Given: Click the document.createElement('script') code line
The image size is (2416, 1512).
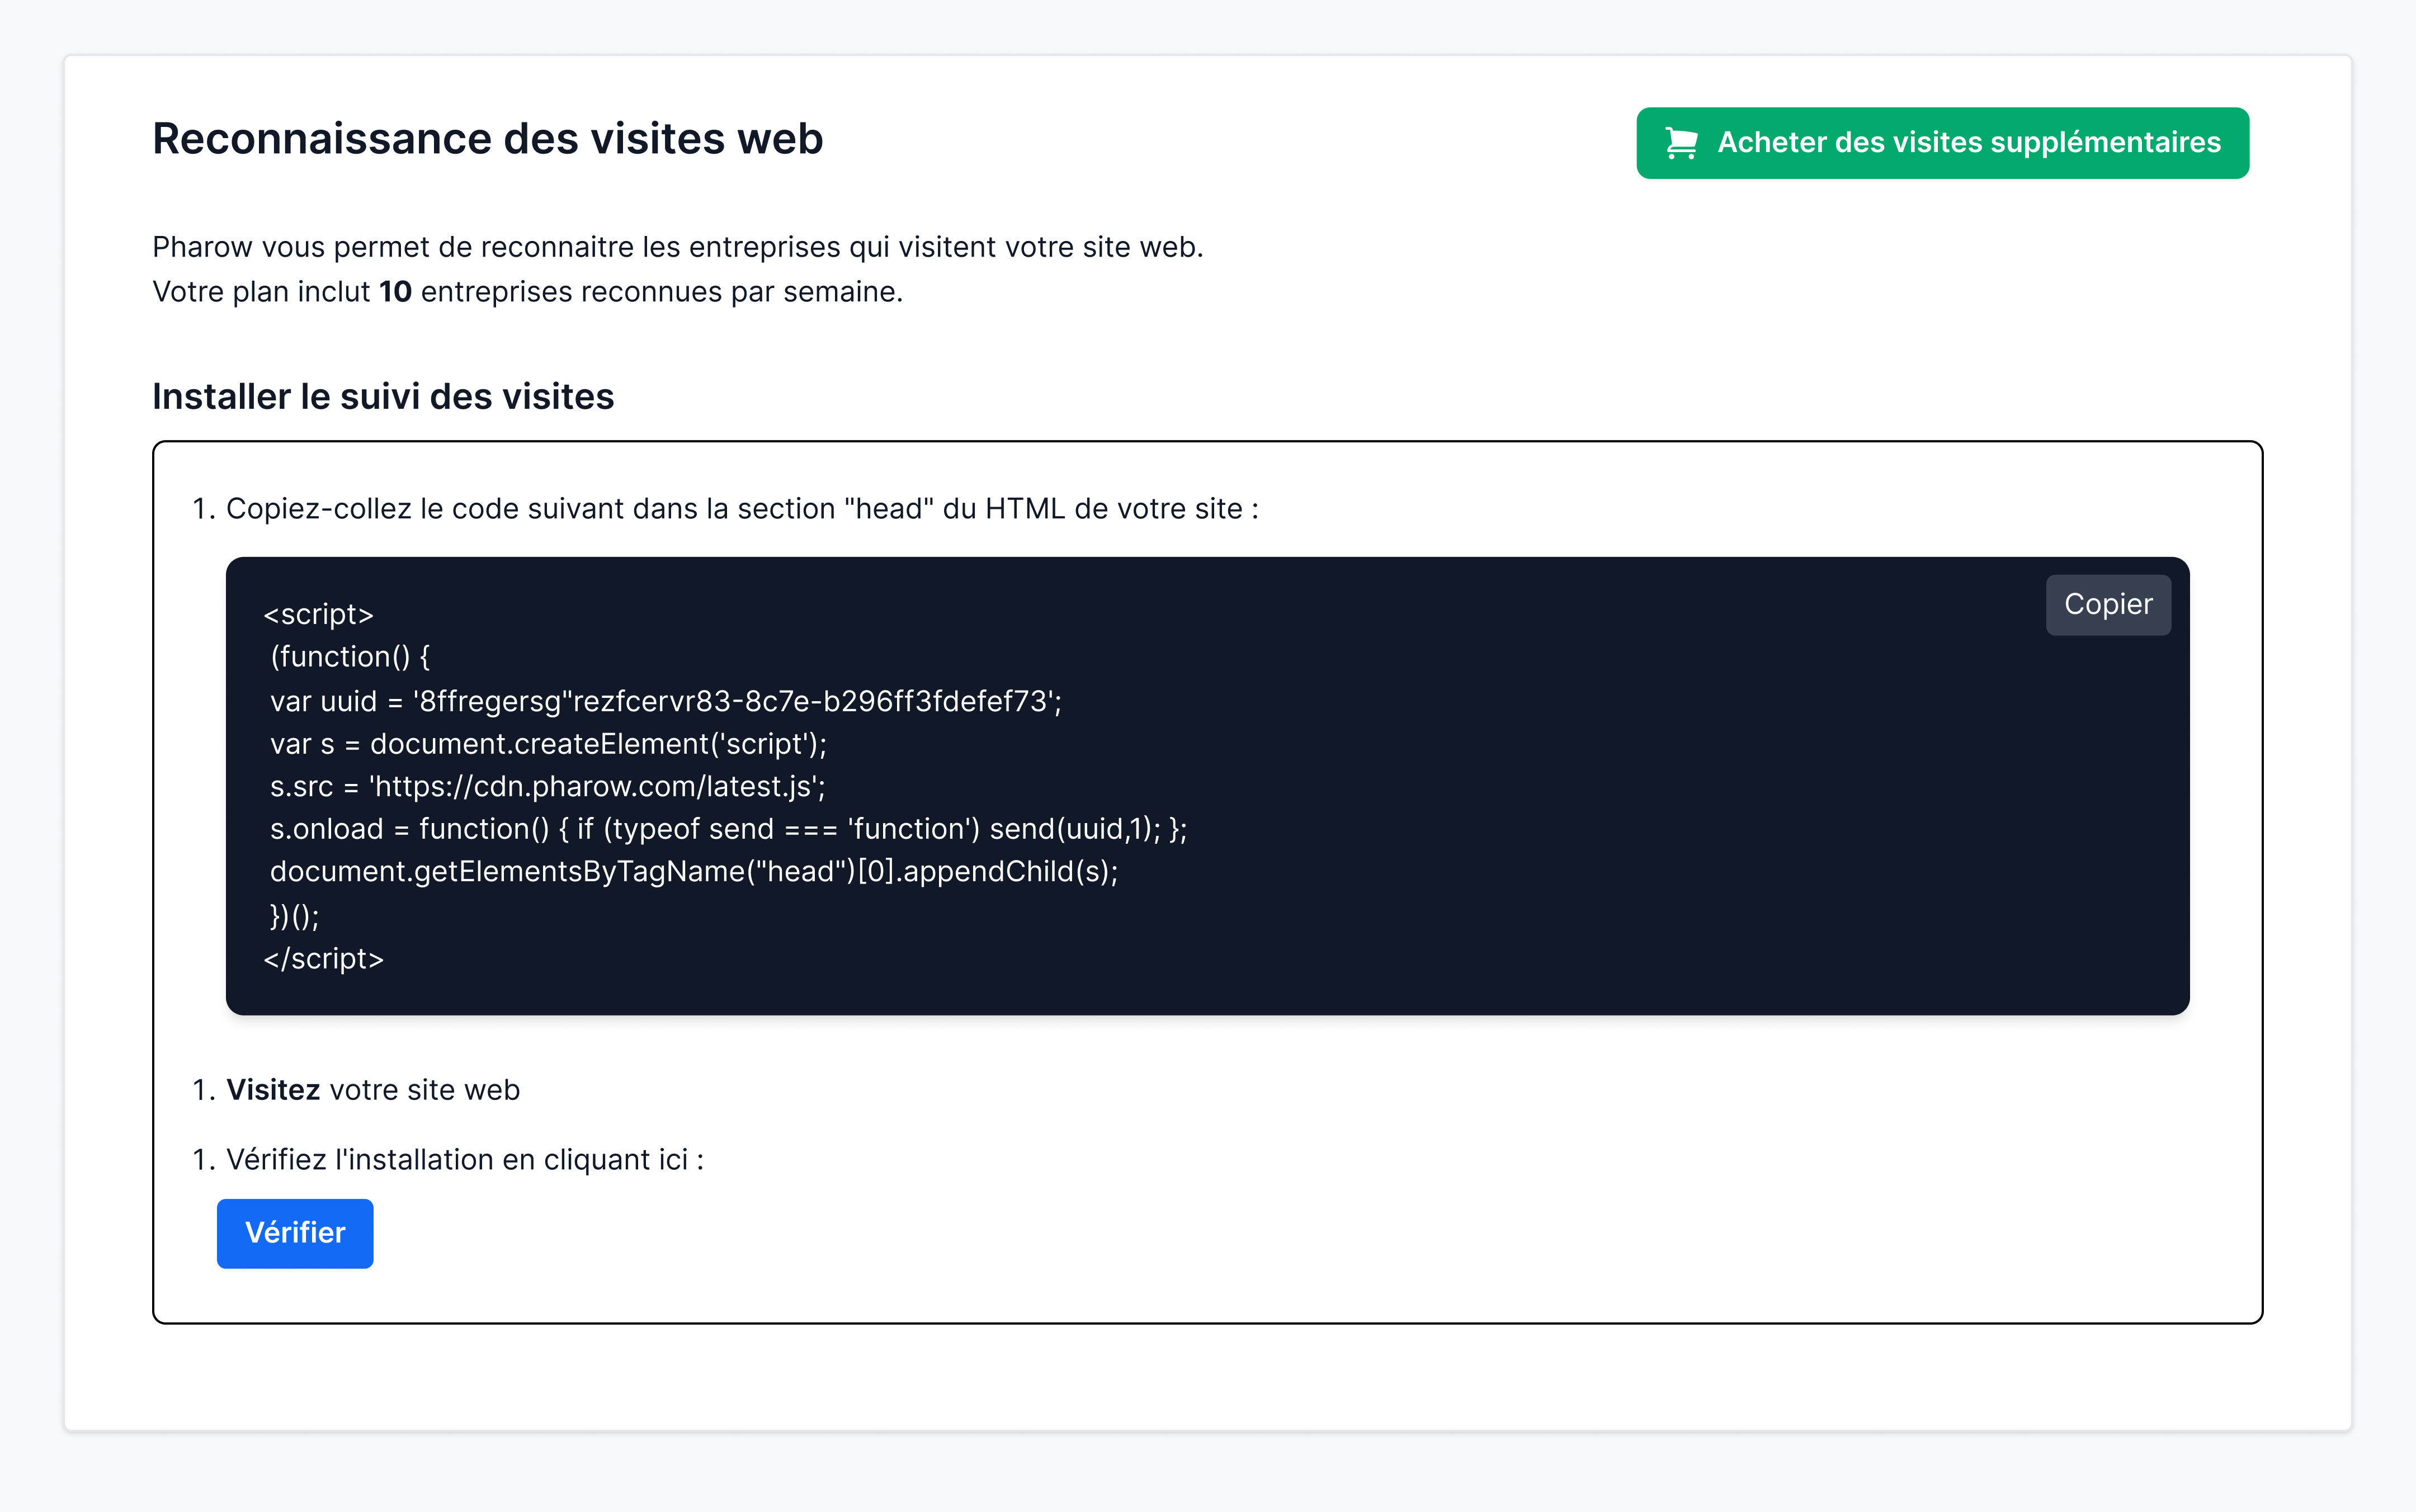Looking at the screenshot, I should click(548, 744).
